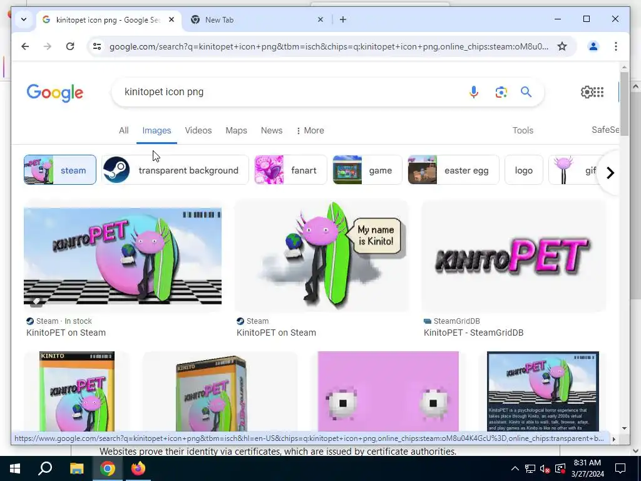Open the pink pixel eyes image

point(388,391)
